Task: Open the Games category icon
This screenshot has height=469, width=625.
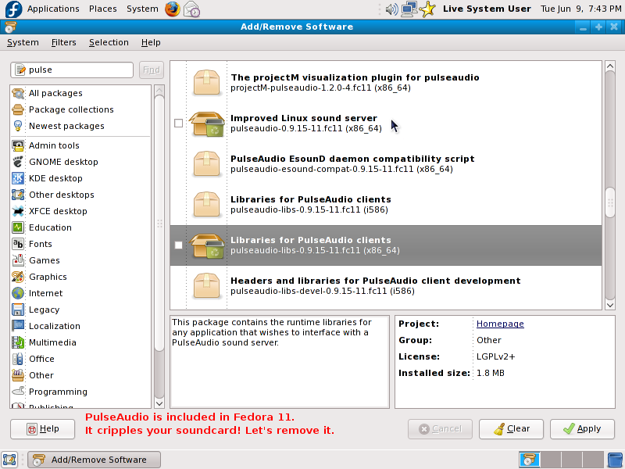Action: pos(18,260)
